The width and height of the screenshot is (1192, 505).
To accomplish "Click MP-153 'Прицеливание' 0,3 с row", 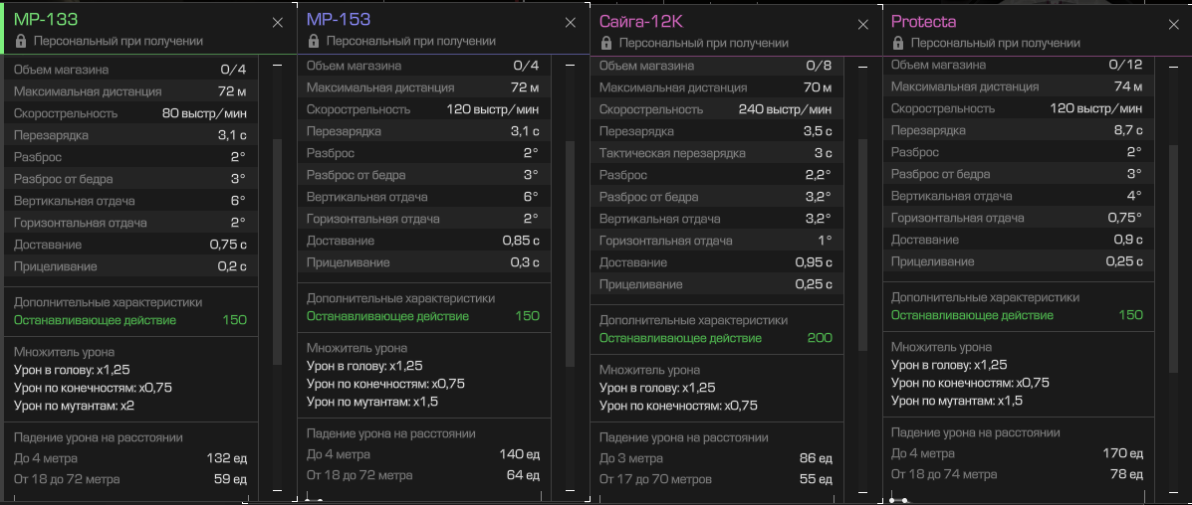I will pos(422,262).
